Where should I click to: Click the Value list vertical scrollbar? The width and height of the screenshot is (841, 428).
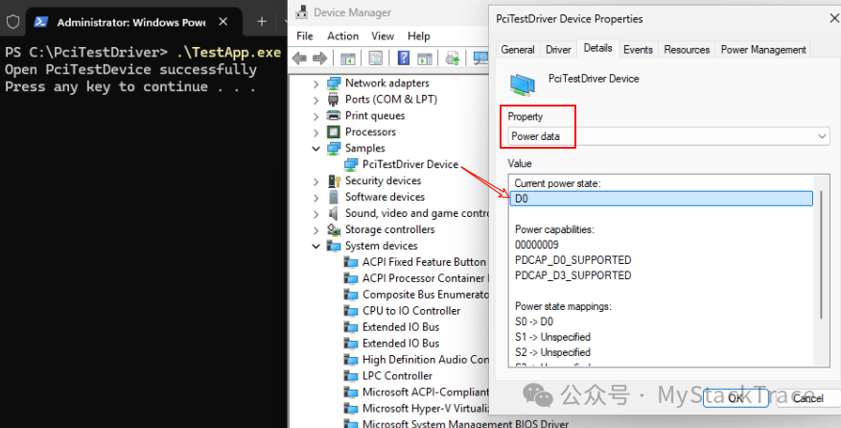(x=821, y=255)
